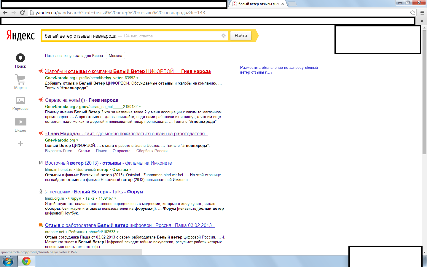
Task: Click films.imhonet.ru domain link
Action: pos(59,170)
